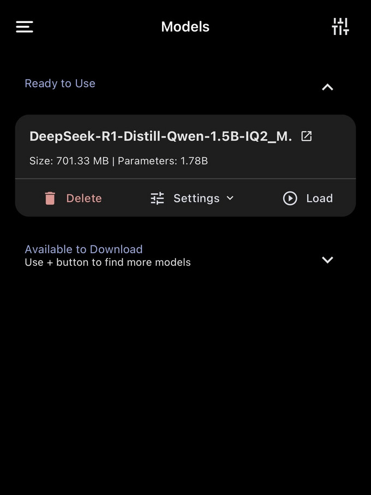Tap the Available to Download link
Viewport: 371px width, 495px height.
(83, 249)
